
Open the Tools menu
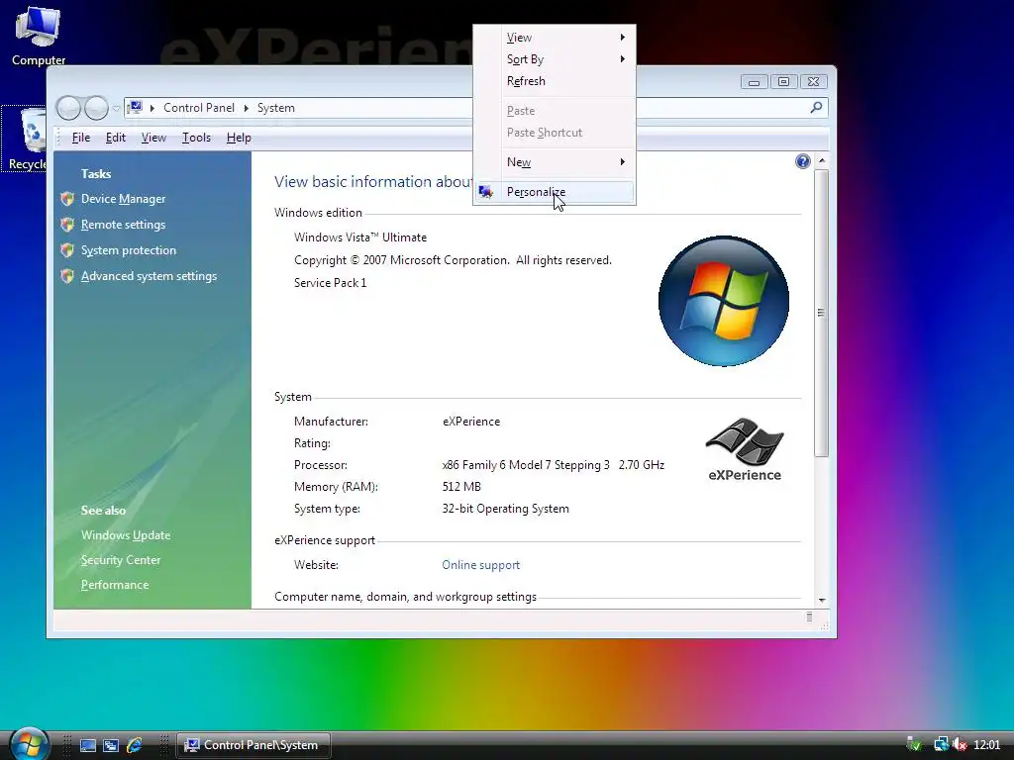[197, 138]
